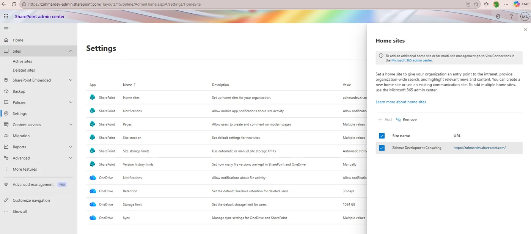531x234 pixels.
Task: Reload the page with the refresh icon
Action: (14, 4)
